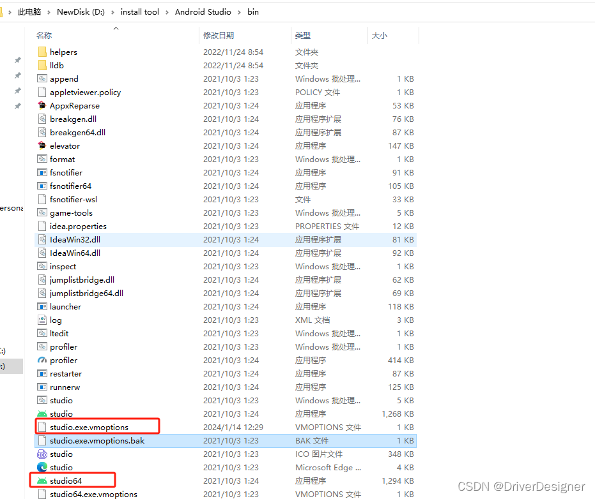
Task: Click the bin breadcrumb segment
Action: click(253, 12)
